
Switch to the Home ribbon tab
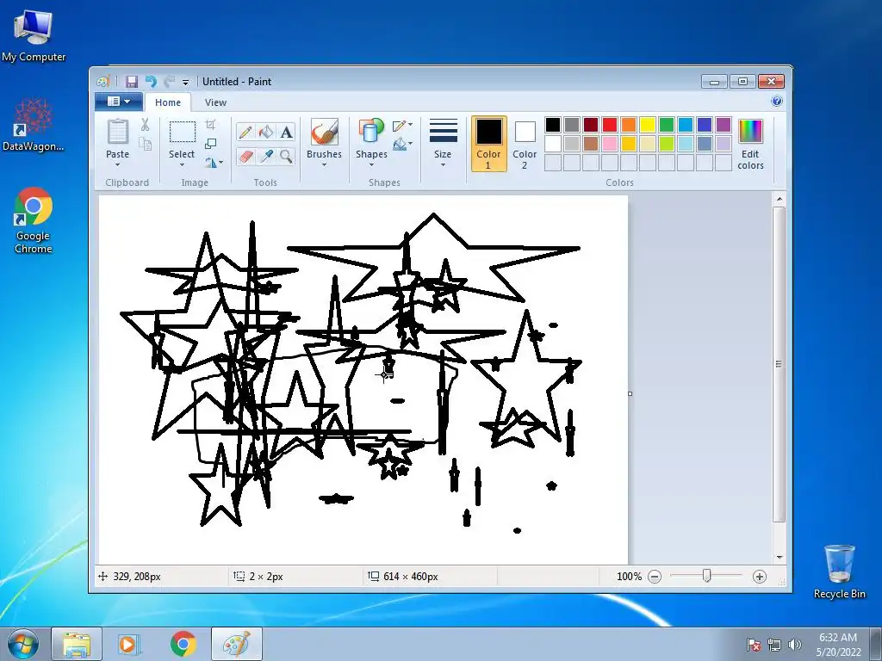pyautogui.click(x=168, y=102)
